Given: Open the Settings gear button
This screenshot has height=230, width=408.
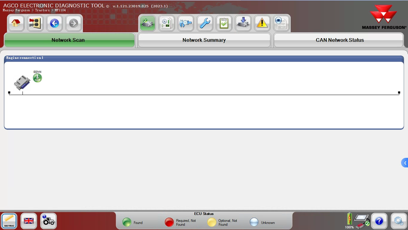Looking at the screenshot, I should (x=399, y=221).
